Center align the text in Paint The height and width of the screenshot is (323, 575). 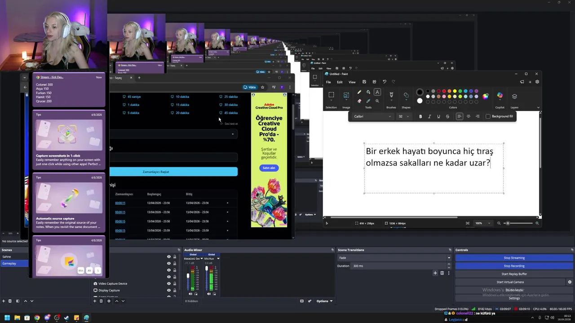coord(469,116)
